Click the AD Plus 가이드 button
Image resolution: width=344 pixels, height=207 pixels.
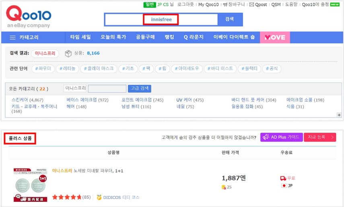282,137
